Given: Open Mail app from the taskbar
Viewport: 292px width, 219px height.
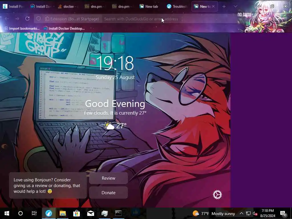Looking at the screenshot, I should coord(90,213).
